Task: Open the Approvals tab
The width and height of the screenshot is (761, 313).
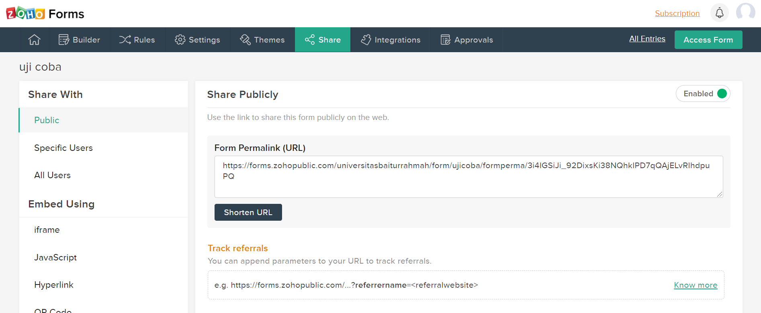Action: (x=467, y=40)
